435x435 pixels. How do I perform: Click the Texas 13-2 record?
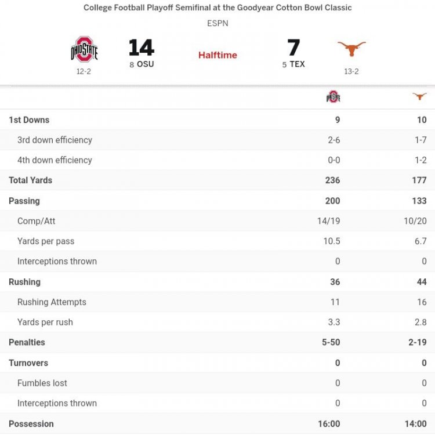click(351, 72)
